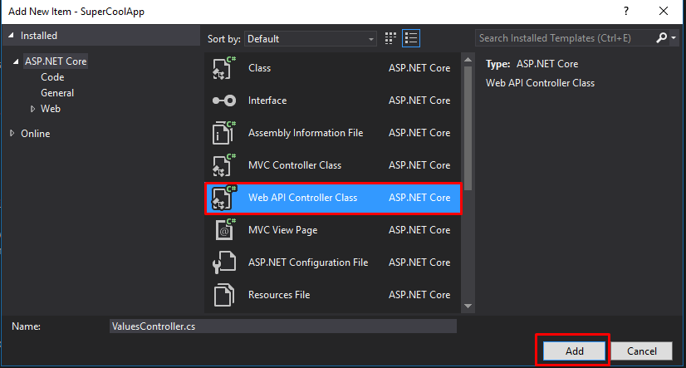Click the template list vertical scrollbar
Screen dimensions: 686x368
pyautogui.click(x=468, y=125)
